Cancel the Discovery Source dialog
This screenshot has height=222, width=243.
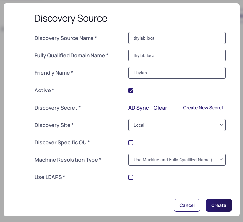coord(187,205)
